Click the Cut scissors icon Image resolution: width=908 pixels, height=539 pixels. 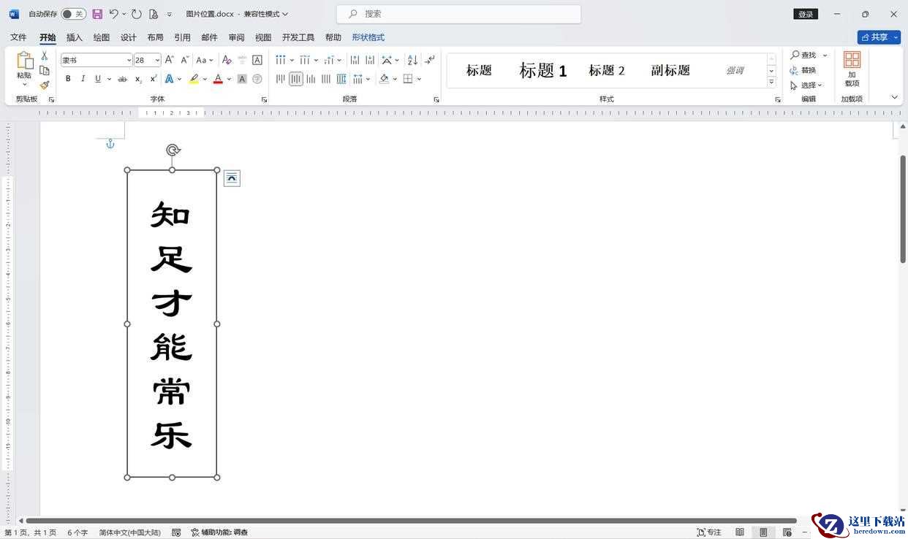(x=45, y=56)
